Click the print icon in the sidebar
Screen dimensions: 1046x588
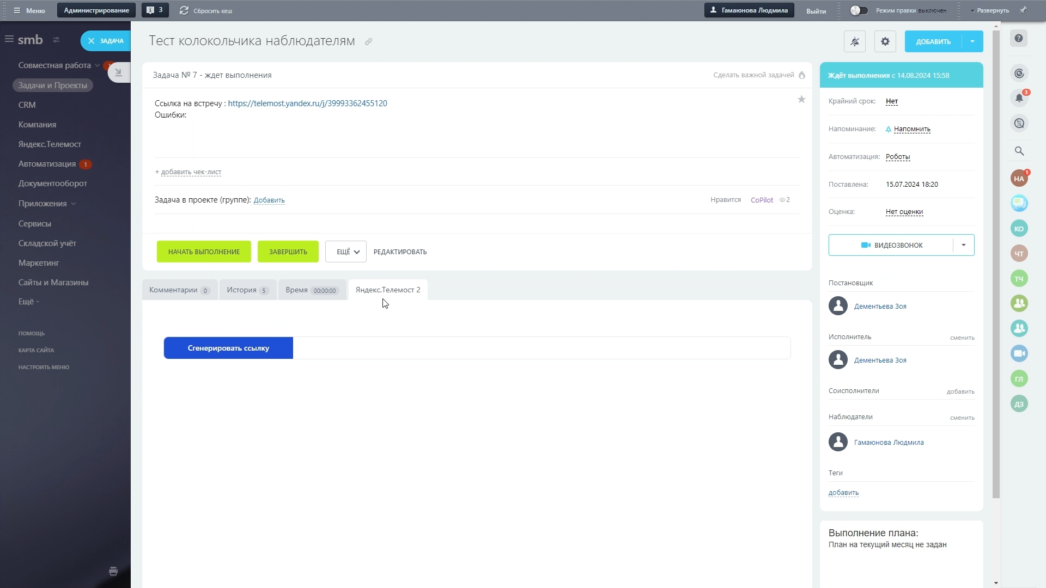pyautogui.click(x=113, y=571)
